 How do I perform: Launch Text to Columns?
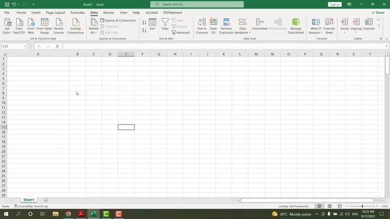(x=202, y=26)
